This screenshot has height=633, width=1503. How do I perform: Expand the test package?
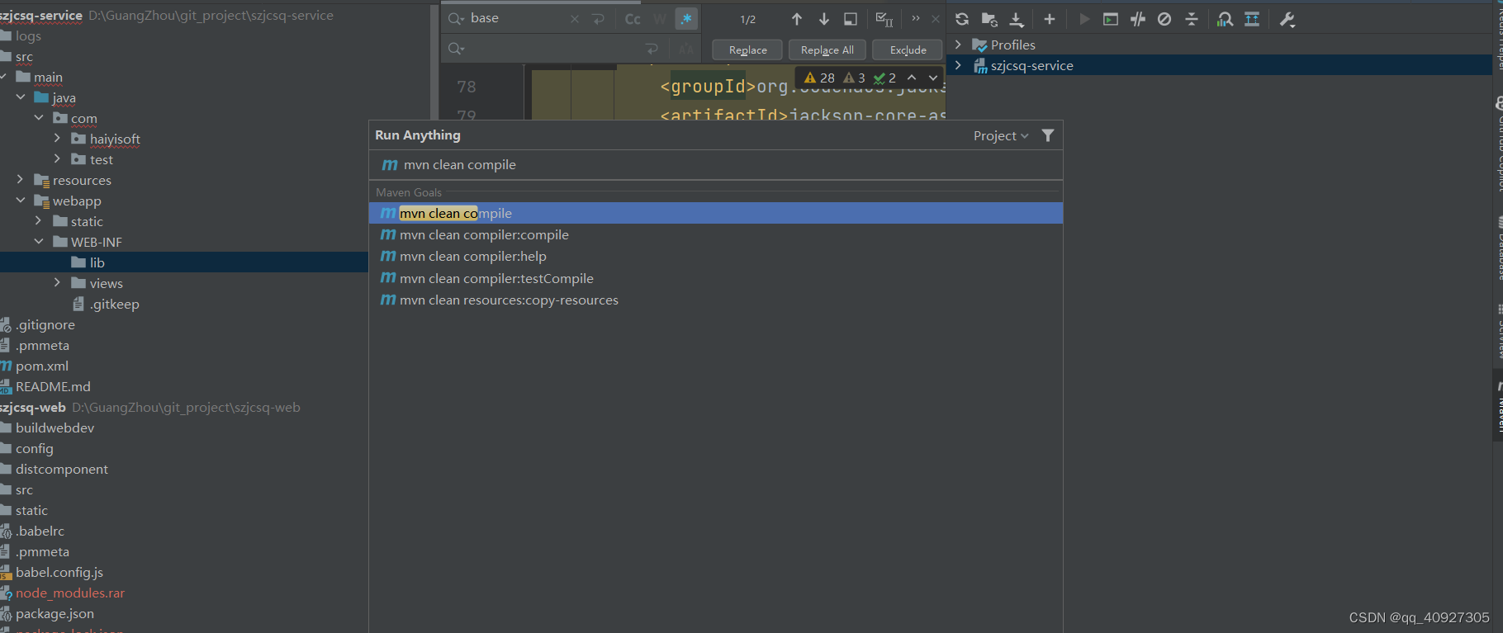pyautogui.click(x=57, y=159)
